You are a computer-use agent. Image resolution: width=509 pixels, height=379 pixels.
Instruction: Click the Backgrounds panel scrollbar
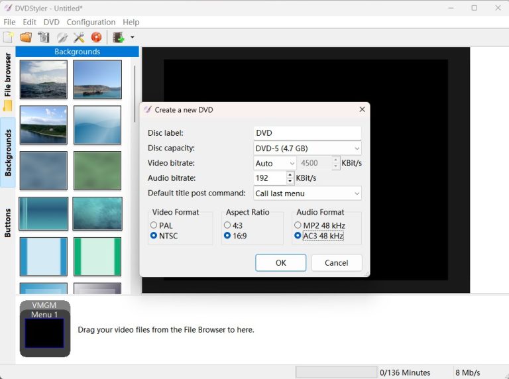point(135,94)
